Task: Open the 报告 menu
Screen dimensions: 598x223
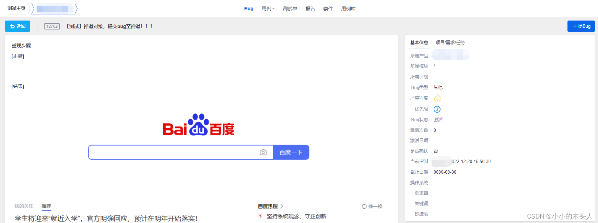Action: pyautogui.click(x=310, y=9)
